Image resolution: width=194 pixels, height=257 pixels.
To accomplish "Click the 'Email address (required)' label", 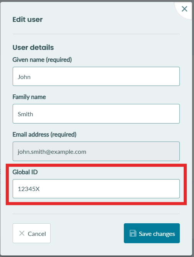I will [44, 135].
